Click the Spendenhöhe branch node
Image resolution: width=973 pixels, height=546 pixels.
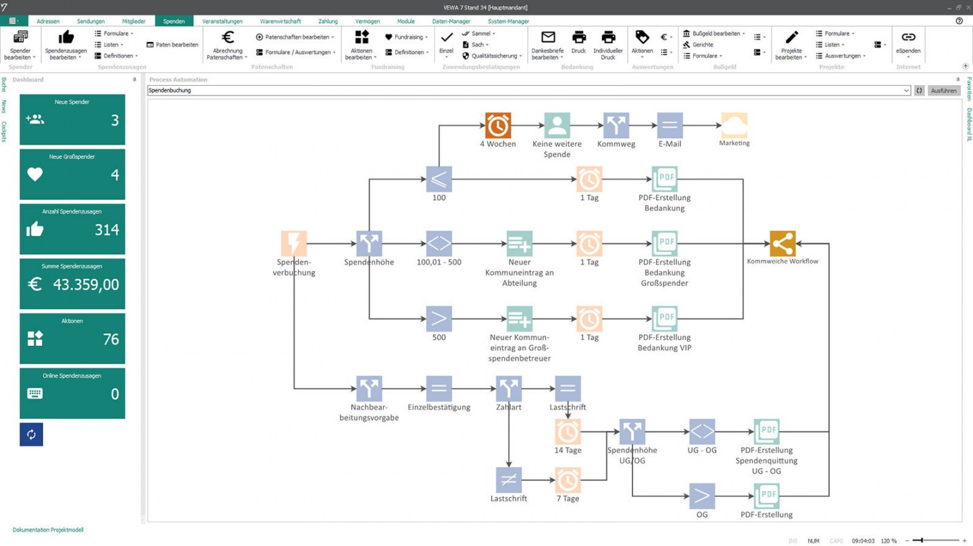tap(369, 244)
